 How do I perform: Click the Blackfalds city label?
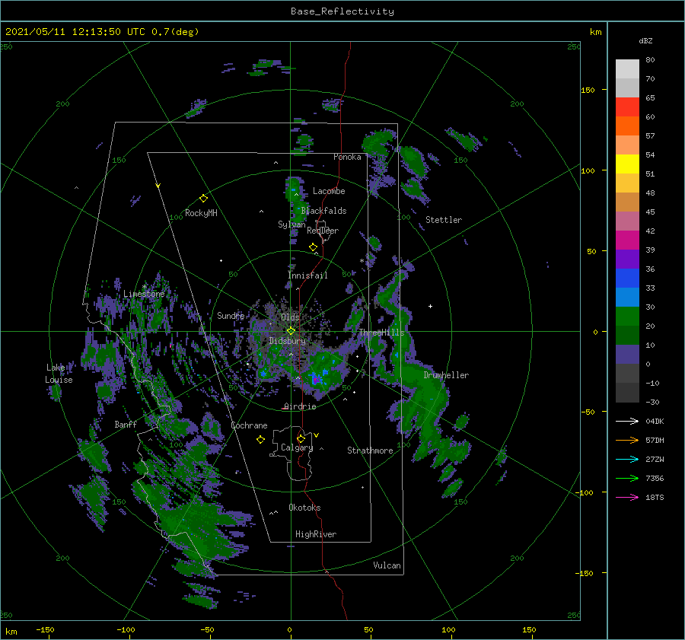pos(323,211)
